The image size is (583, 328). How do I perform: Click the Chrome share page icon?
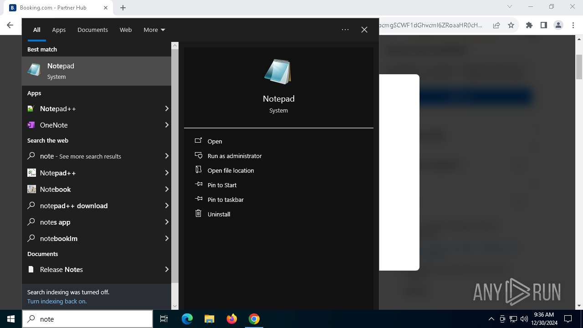click(x=496, y=25)
